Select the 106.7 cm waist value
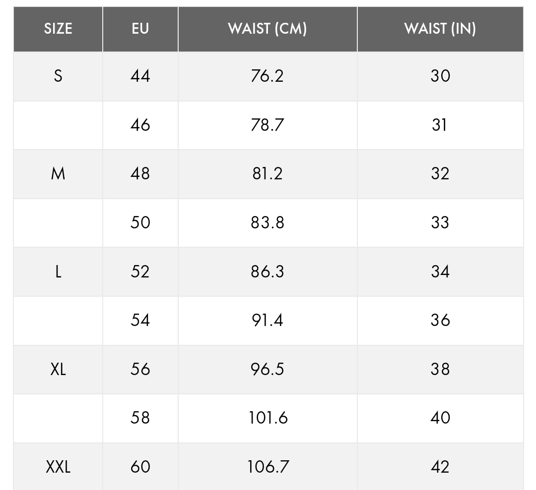The width and height of the screenshot is (536, 490). pyautogui.click(x=268, y=467)
